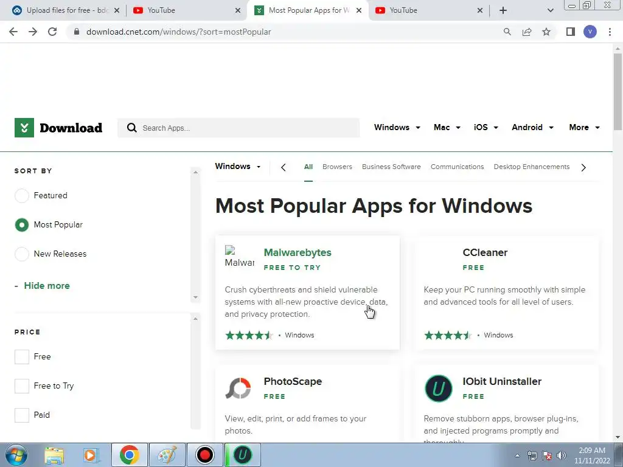Select the Featured sort option
623x467 pixels.
(22, 195)
